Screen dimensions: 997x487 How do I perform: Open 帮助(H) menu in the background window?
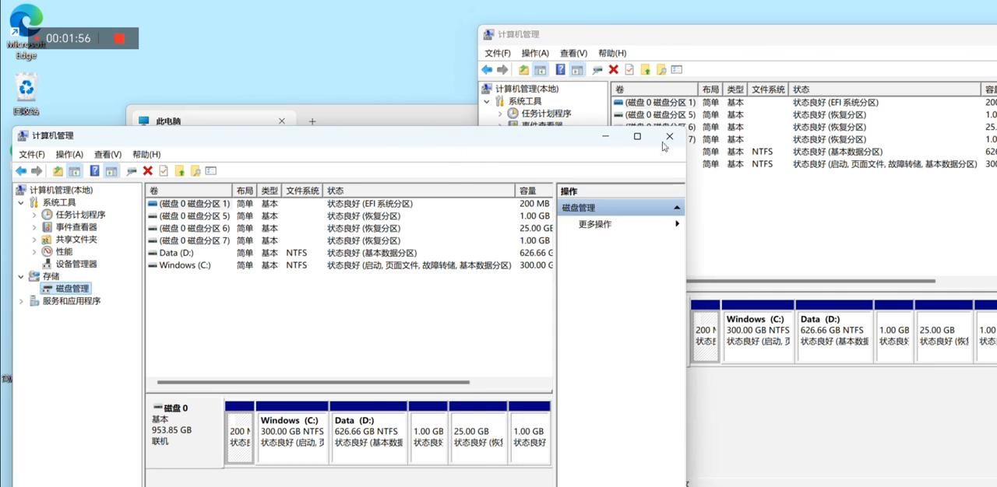click(x=611, y=53)
